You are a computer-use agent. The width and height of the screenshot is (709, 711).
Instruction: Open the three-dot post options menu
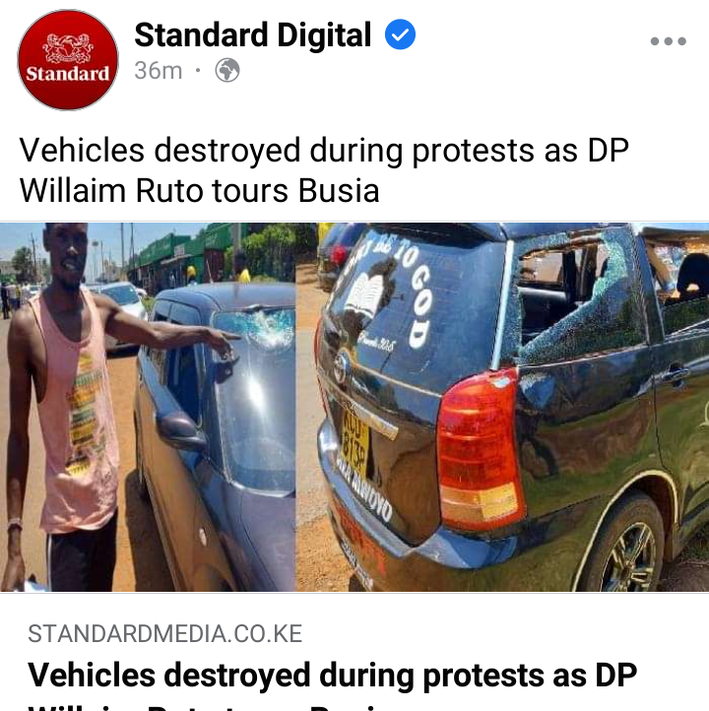669,41
